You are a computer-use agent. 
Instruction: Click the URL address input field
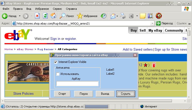(83, 24)
